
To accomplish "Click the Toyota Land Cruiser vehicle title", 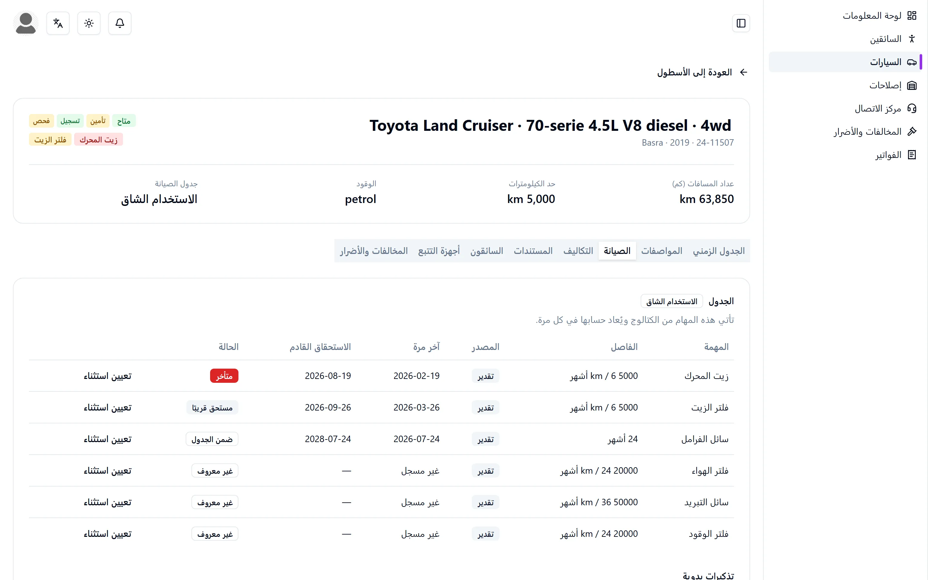I will click(x=550, y=125).
